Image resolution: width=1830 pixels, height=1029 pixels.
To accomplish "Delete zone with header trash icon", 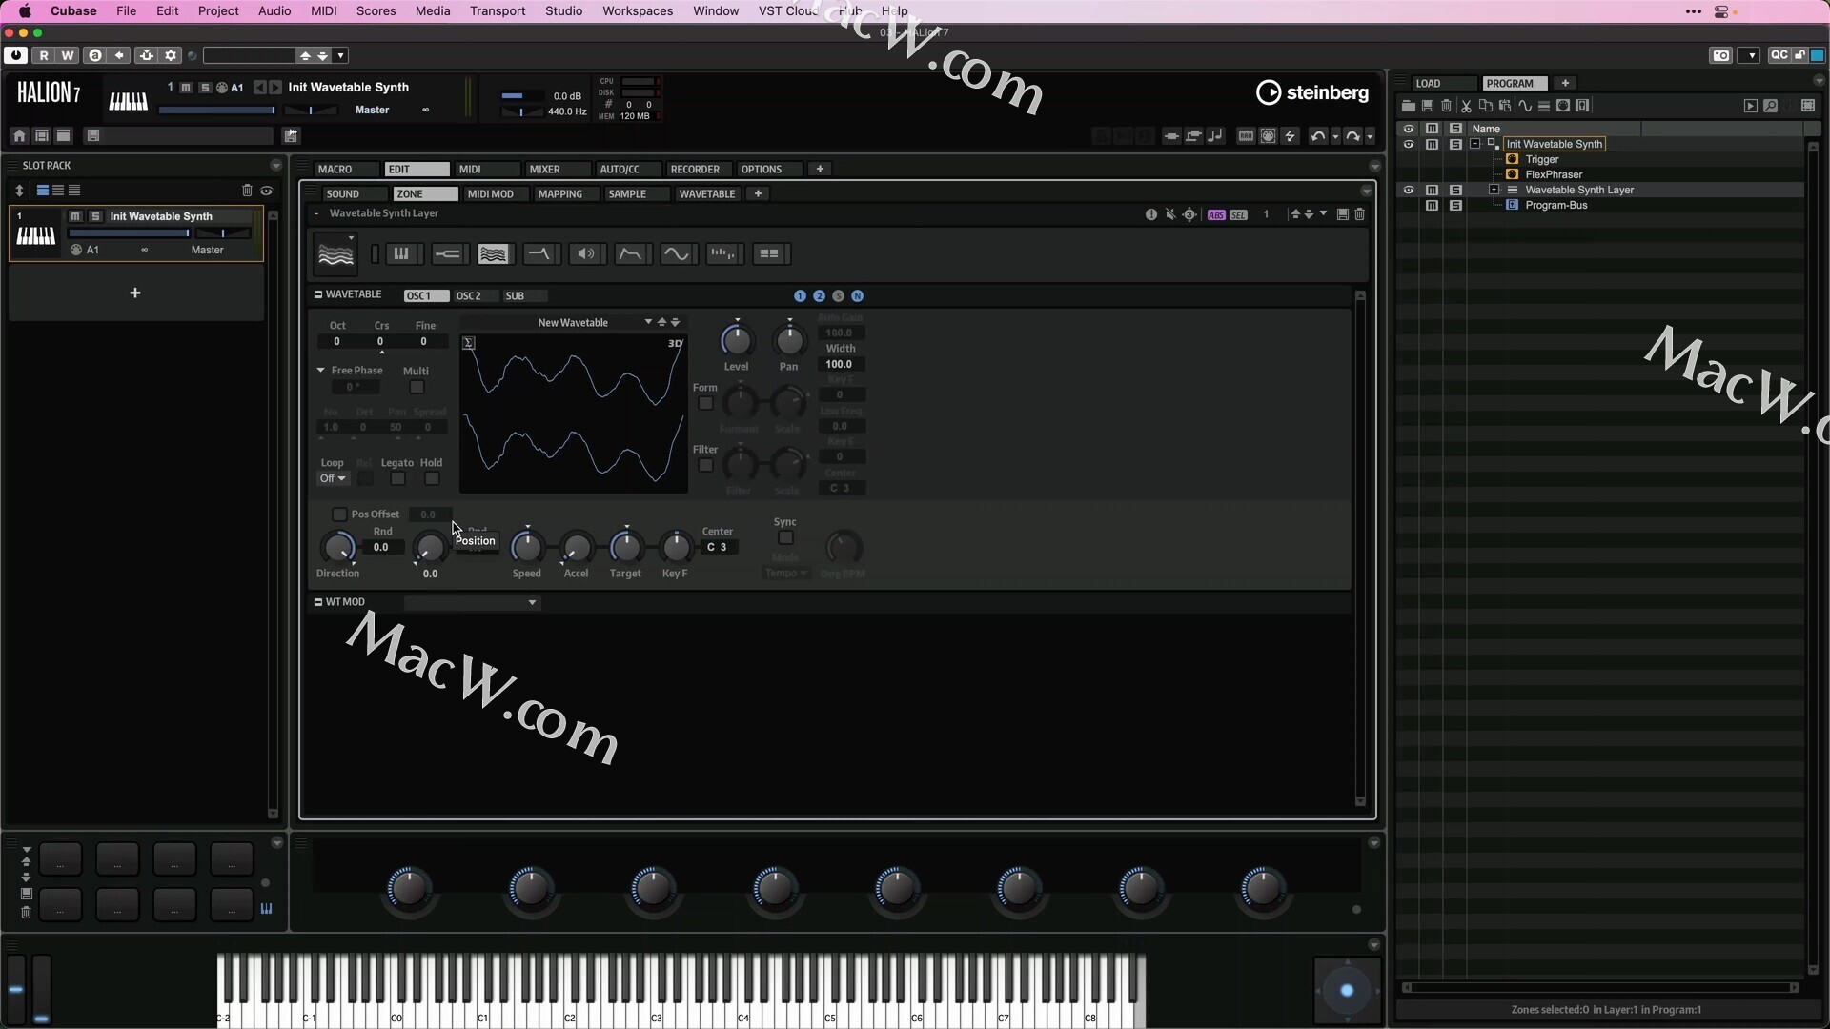I will coord(1359,214).
